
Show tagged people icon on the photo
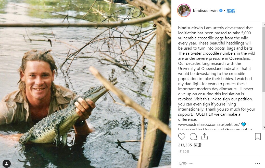tap(7, 163)
